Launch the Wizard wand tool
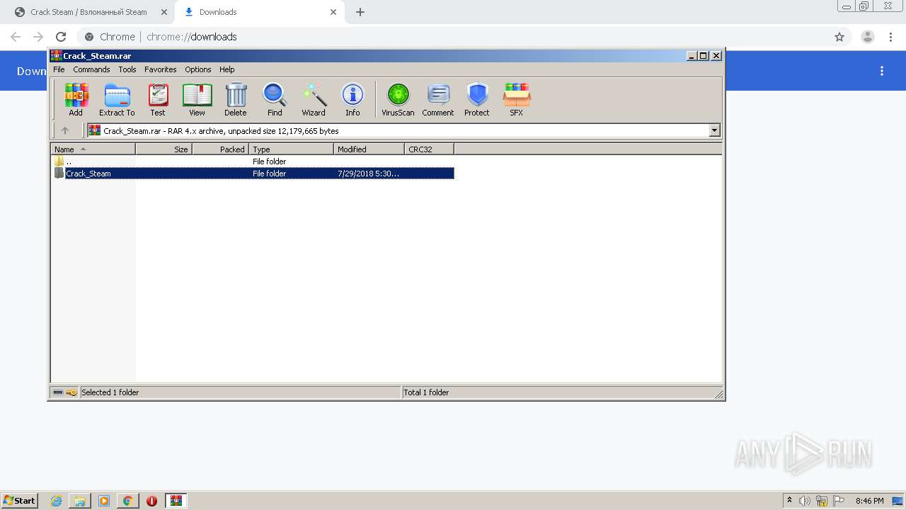The width and height of the screenshot is (906, 510). coord(314,99)
